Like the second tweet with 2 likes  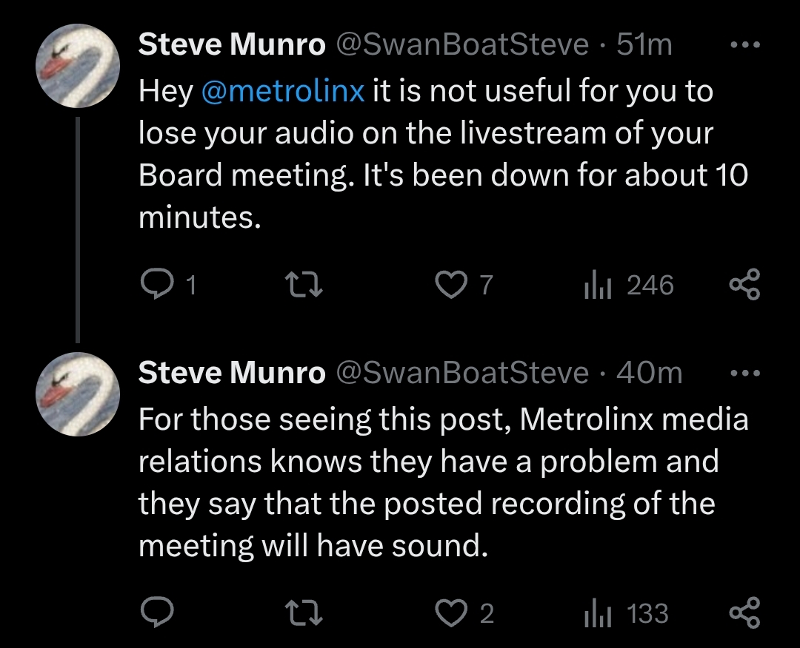[449, 613]
